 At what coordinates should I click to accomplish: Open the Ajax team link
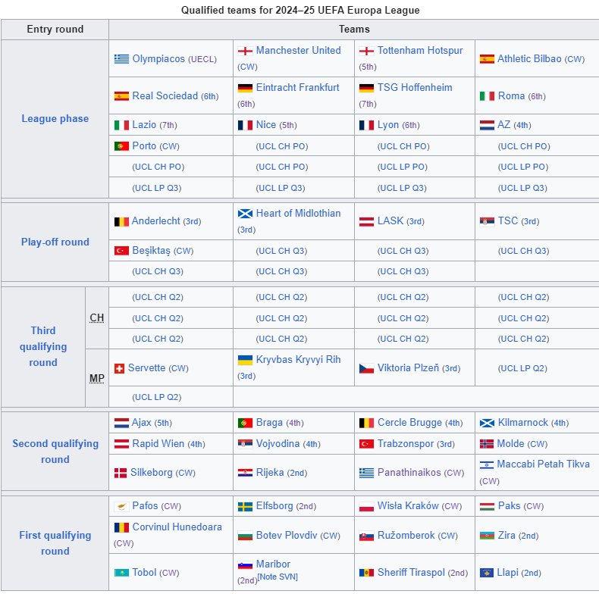[141, 423]
